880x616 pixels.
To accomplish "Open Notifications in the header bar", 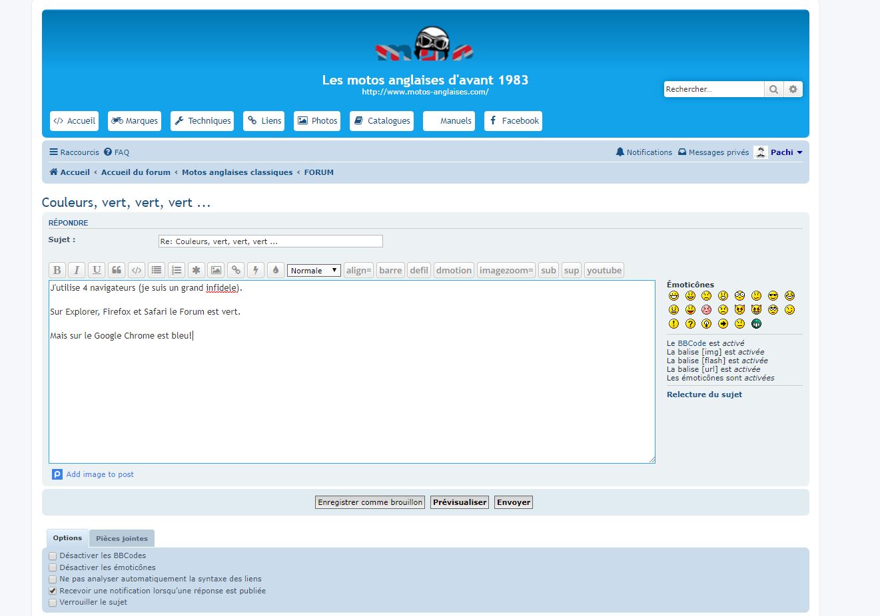I will click(x=644, y=152).
